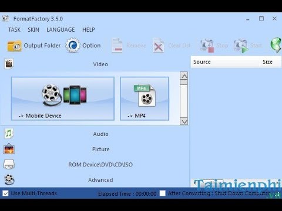Click the Elapsed Time status text
This screenshot has height=211, width=282.
[127, 194]
